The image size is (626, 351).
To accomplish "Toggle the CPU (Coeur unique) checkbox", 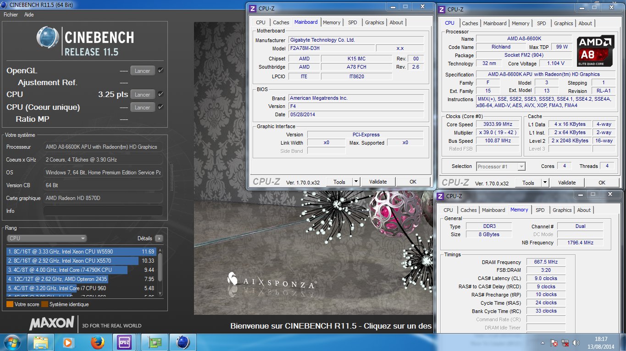I will pyautogui.click(x=161, y=107).
